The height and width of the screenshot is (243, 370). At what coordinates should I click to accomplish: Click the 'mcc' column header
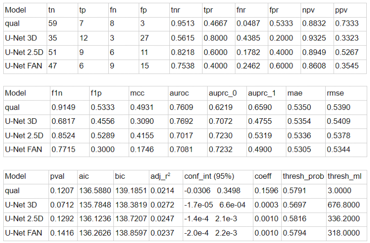coord(136,93)
